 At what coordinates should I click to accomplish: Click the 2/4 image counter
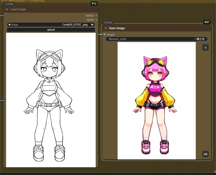coord(206,154)
